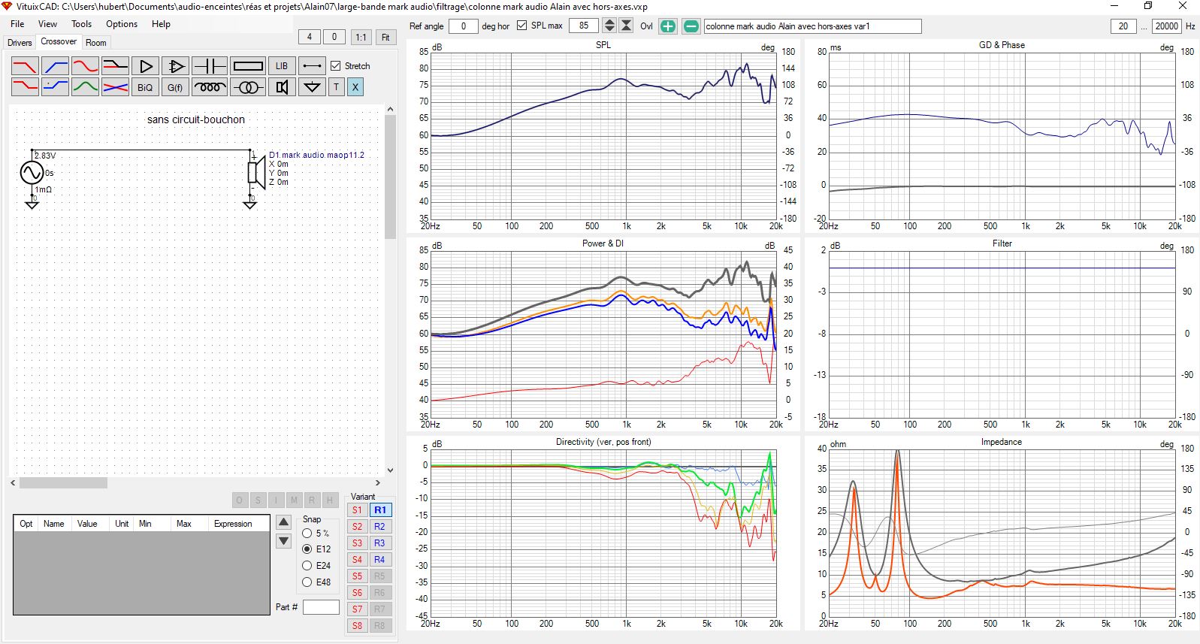Add an inductor coil component
The height and width of the screenshot is (644, 1200).
[x=209, y=87]
